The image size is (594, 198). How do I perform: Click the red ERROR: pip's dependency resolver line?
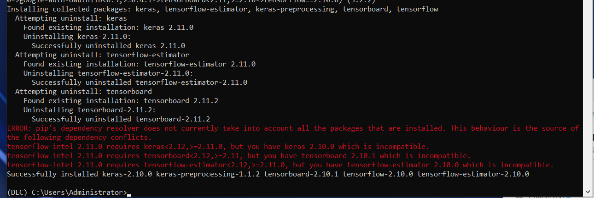pos(293,128)
